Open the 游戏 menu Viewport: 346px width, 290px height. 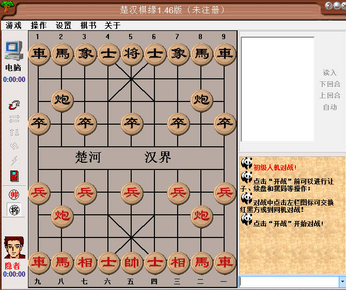tap(13, 25)
